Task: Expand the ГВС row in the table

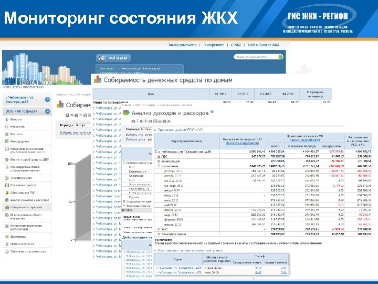Action: [x=159, y=157]
